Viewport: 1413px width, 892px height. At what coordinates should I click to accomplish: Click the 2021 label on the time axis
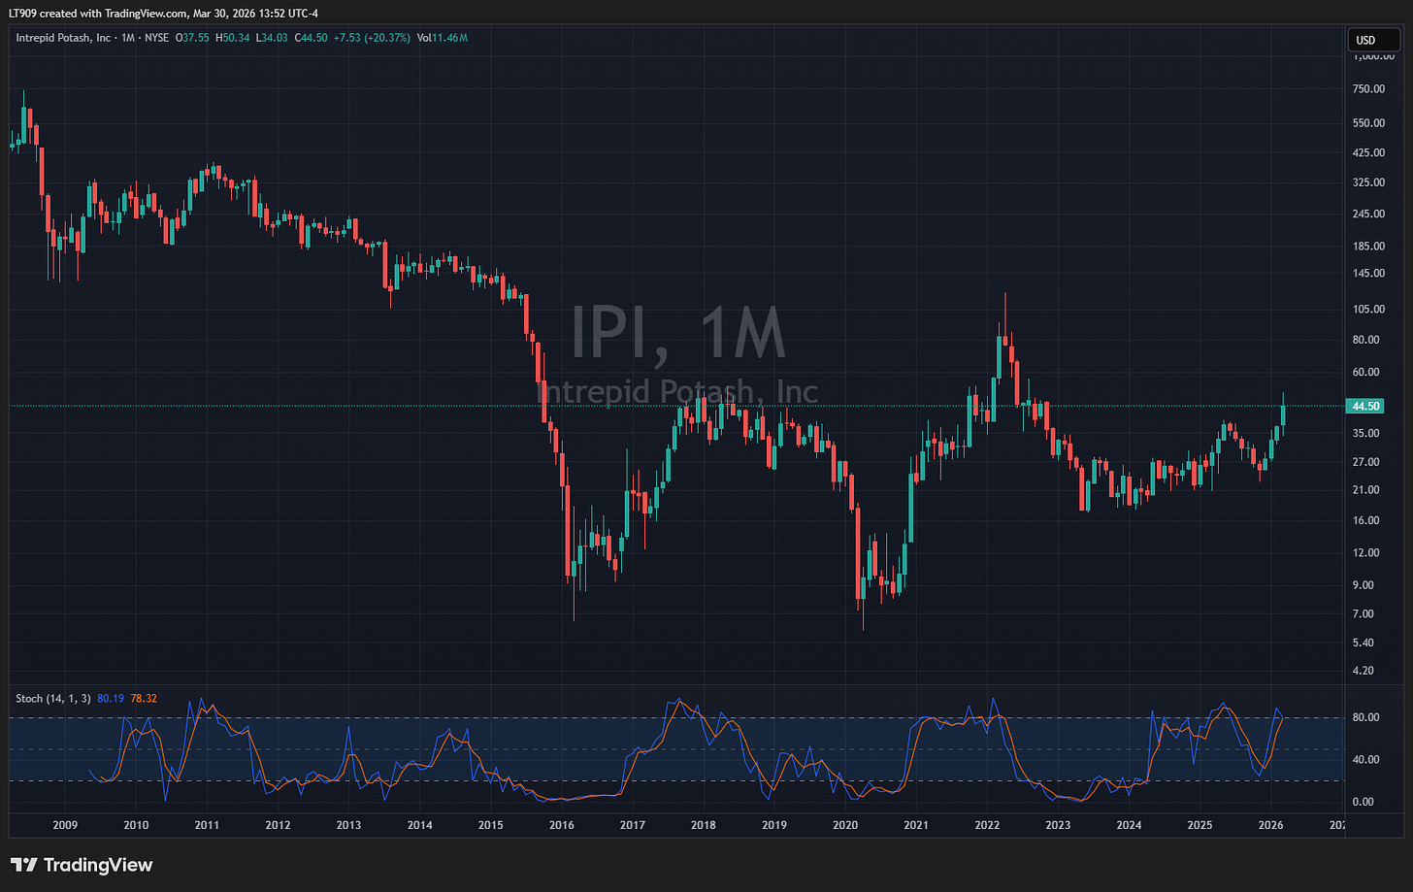916,825
